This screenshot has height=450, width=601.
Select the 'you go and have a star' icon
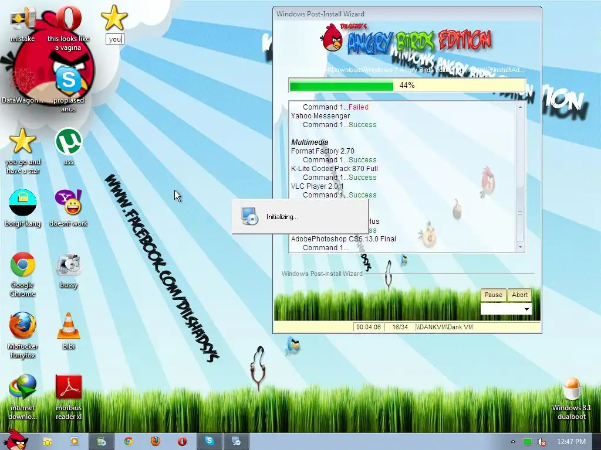coord(23,151)
